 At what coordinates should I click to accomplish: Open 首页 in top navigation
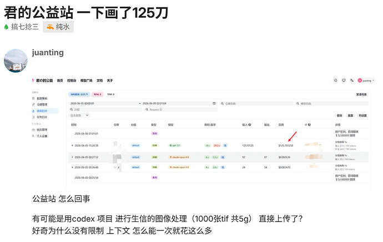pos(60,80)
